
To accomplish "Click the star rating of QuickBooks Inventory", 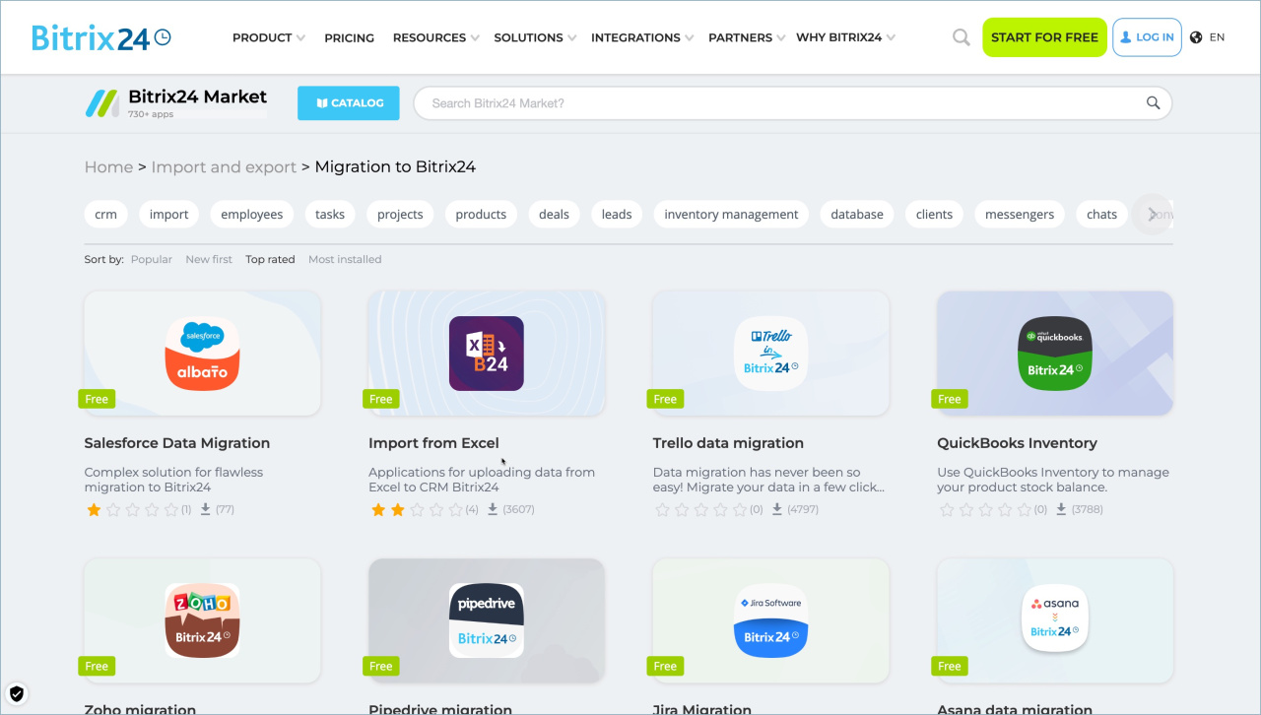I will [x=985, y=510].
